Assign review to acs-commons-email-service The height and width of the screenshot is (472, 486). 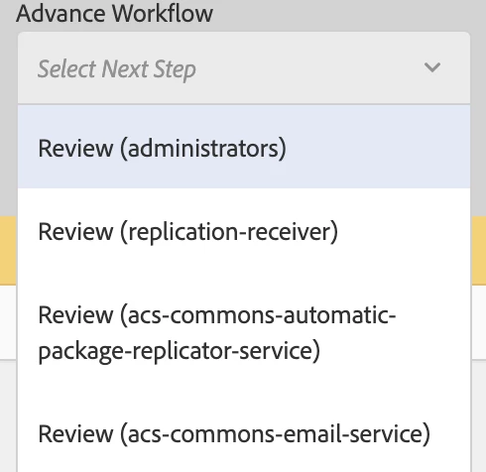point(244,433)
